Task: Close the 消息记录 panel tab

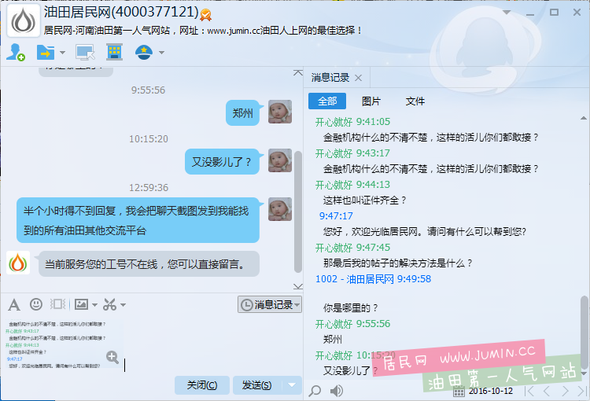Action: 358,78
